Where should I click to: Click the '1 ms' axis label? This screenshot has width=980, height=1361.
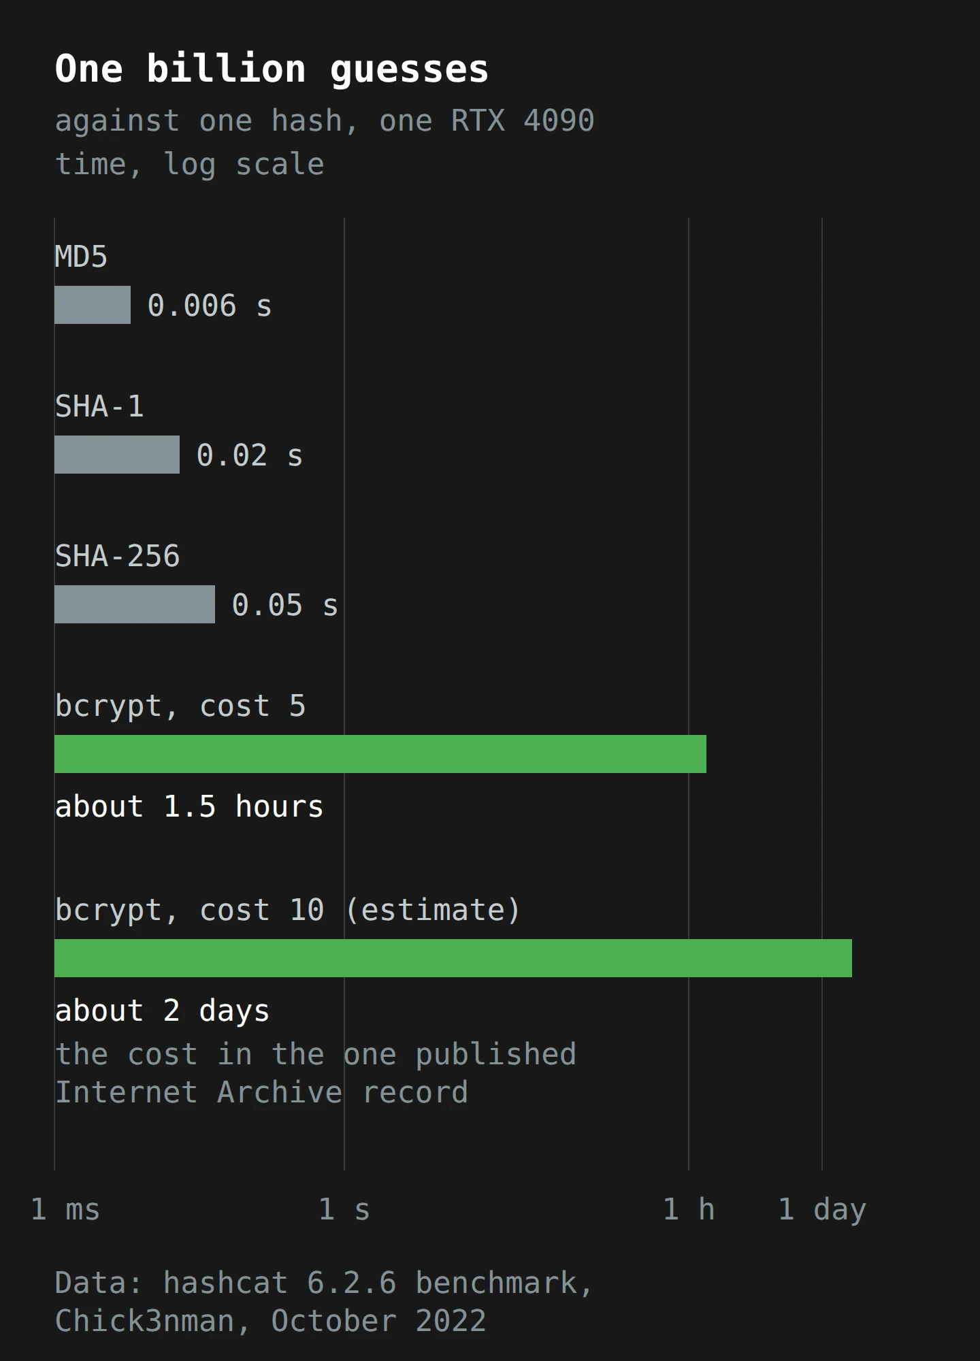(65, 1210)
